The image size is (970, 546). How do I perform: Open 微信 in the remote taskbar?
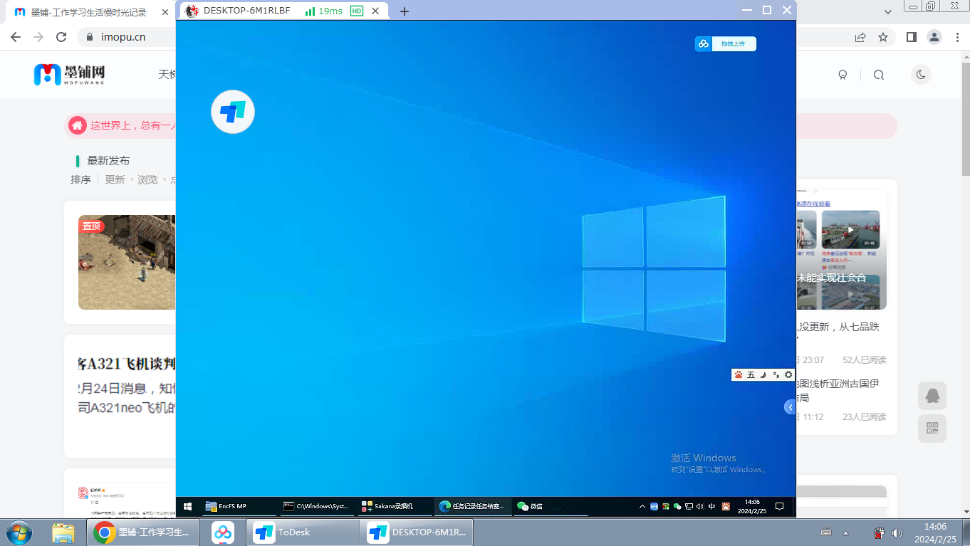click(x=550, y=506)
